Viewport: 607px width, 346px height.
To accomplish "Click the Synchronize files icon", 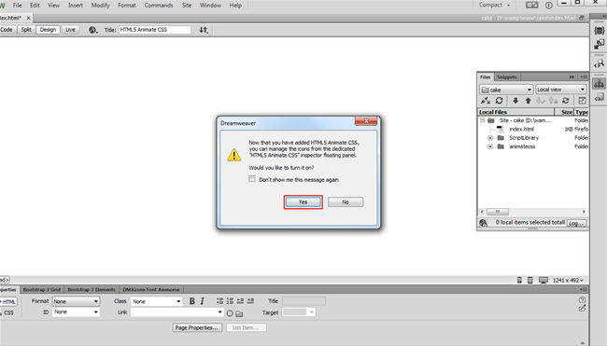I will pos(566,101).
